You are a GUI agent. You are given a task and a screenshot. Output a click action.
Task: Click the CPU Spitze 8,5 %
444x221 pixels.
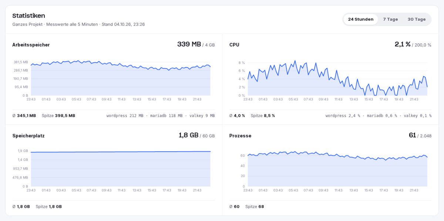[263, 115]
